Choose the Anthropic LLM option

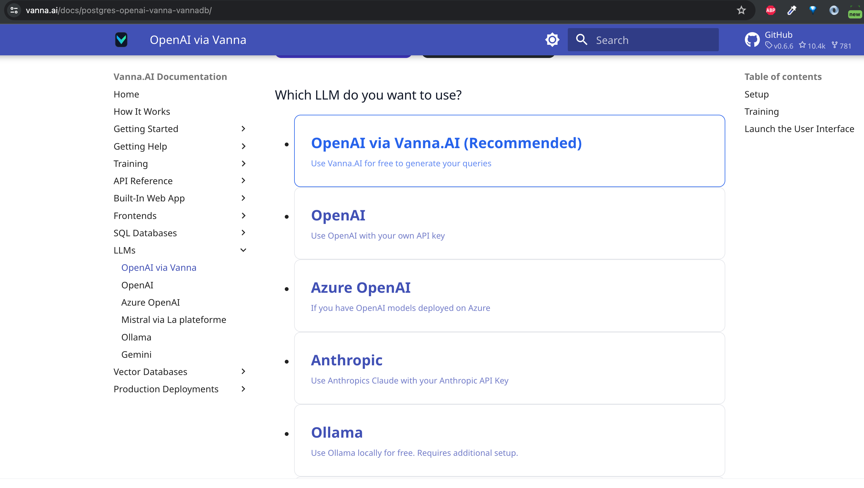(346, 360)
